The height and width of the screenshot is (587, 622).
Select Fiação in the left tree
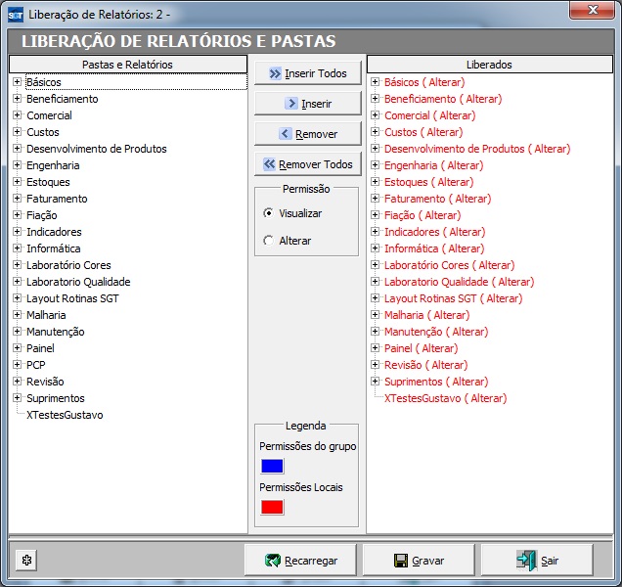42,215
